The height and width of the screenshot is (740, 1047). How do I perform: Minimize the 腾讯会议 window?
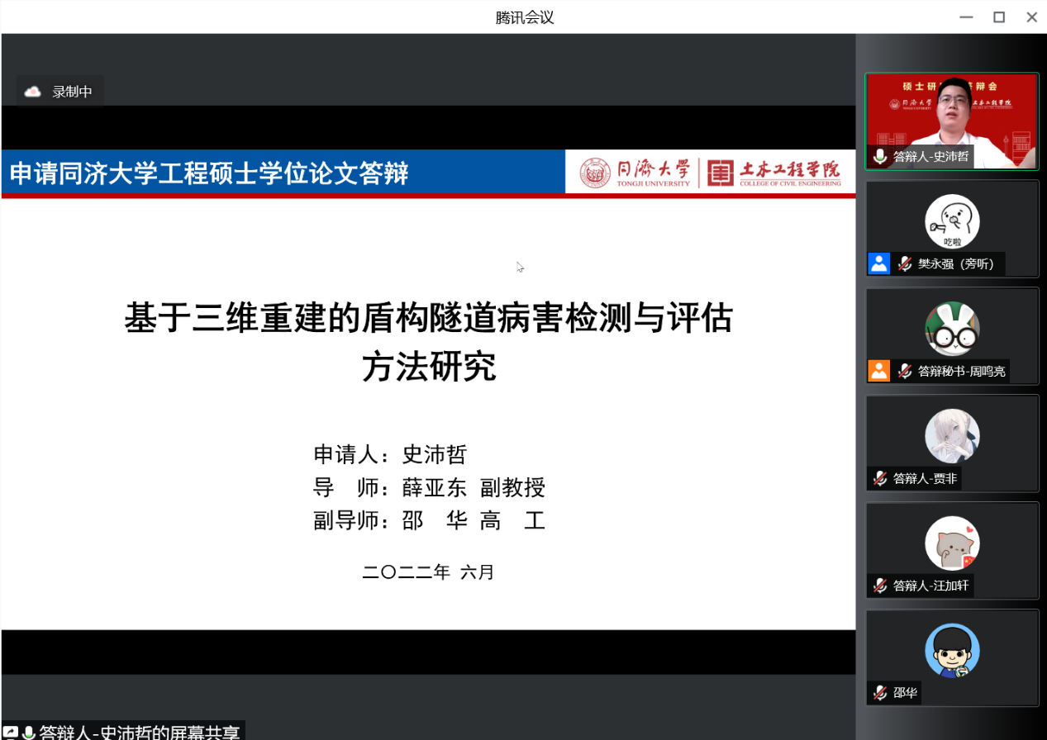(x=965, y=17)
